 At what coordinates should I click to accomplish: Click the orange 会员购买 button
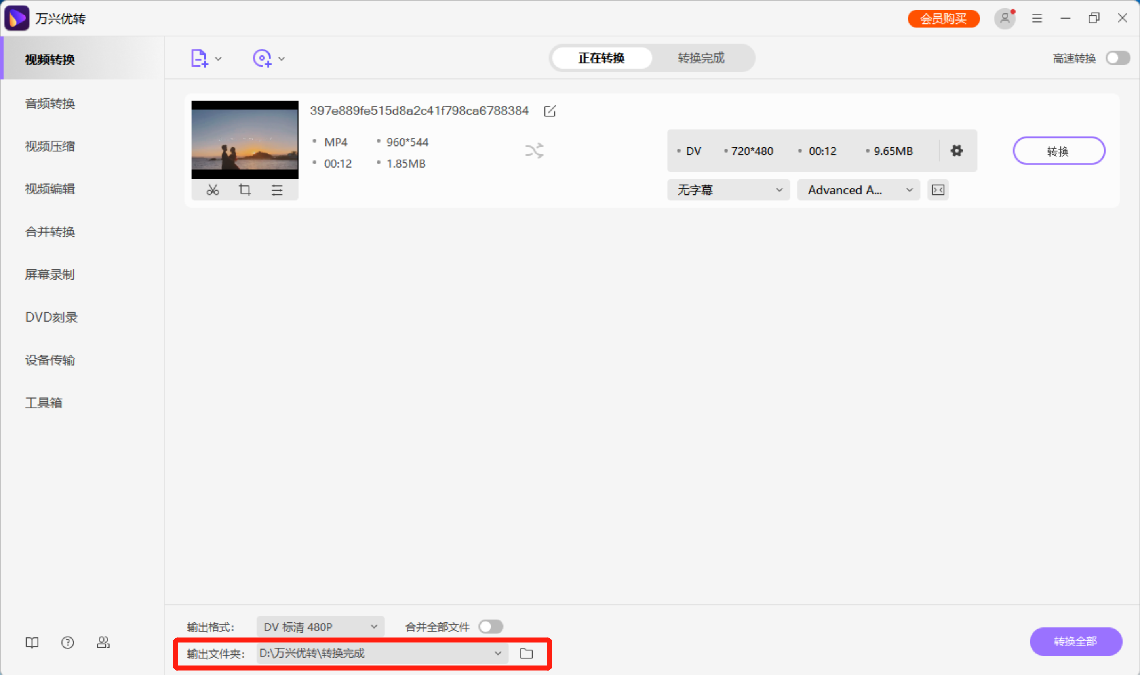943,19
